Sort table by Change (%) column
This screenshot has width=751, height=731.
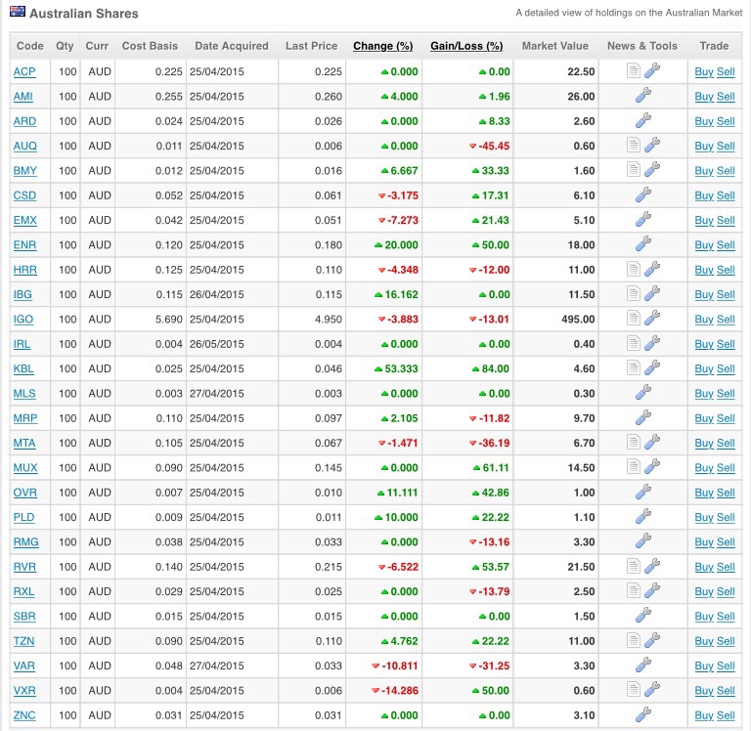382,46
